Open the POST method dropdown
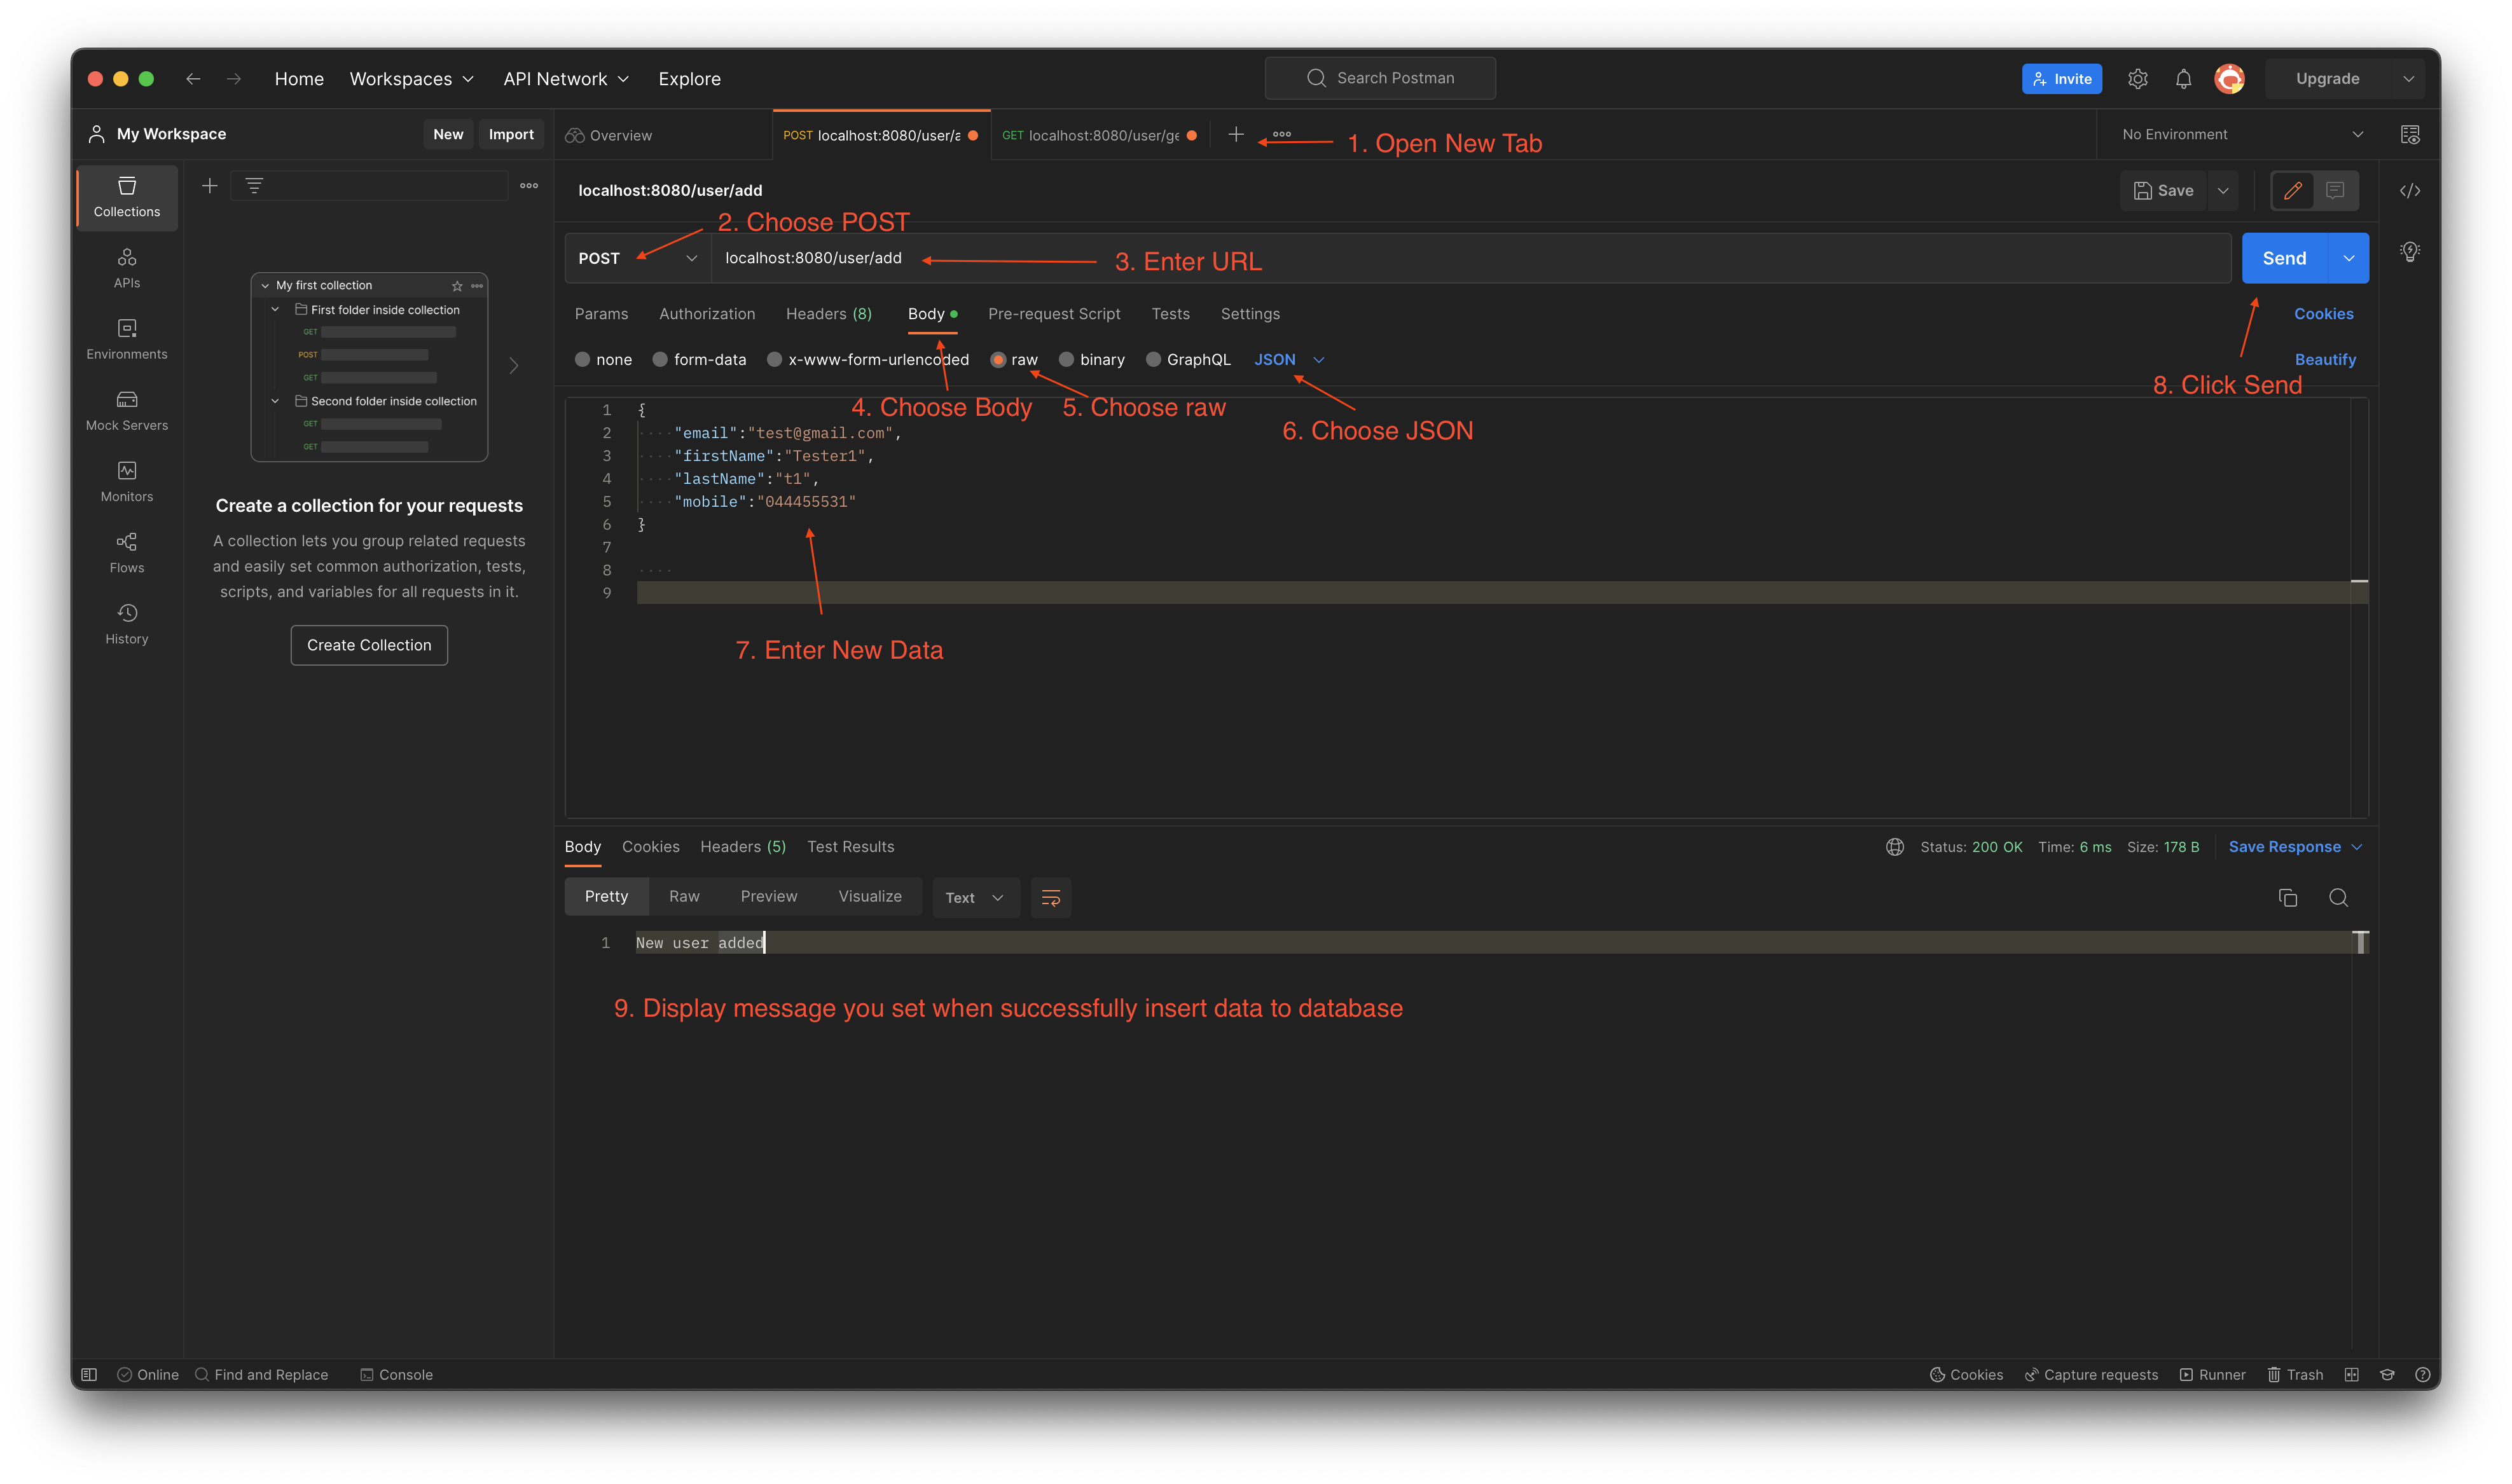The height and width of the screenshot is (1484, 2512). [637, 258]
